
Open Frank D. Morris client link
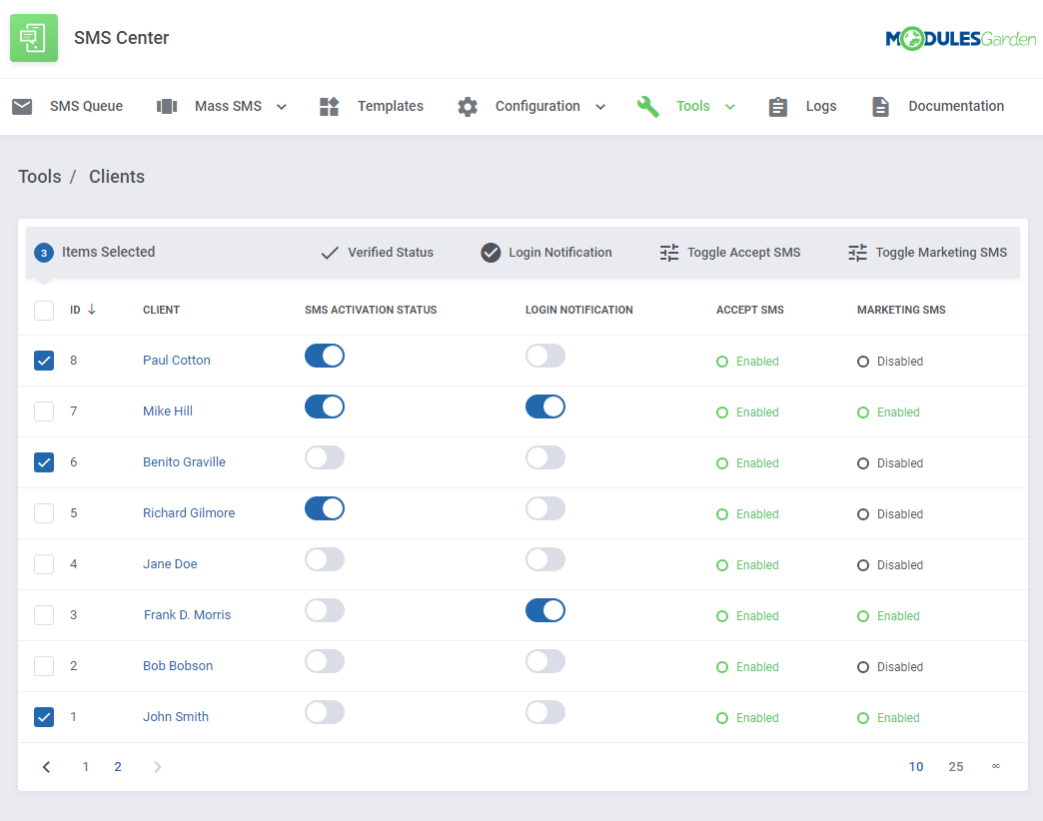(187, 615)
